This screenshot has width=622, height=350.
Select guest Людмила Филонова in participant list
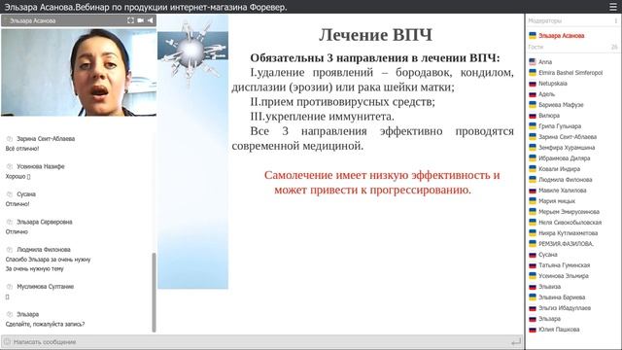click(566, 180)
